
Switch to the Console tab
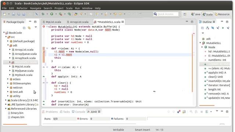[79, 111]
